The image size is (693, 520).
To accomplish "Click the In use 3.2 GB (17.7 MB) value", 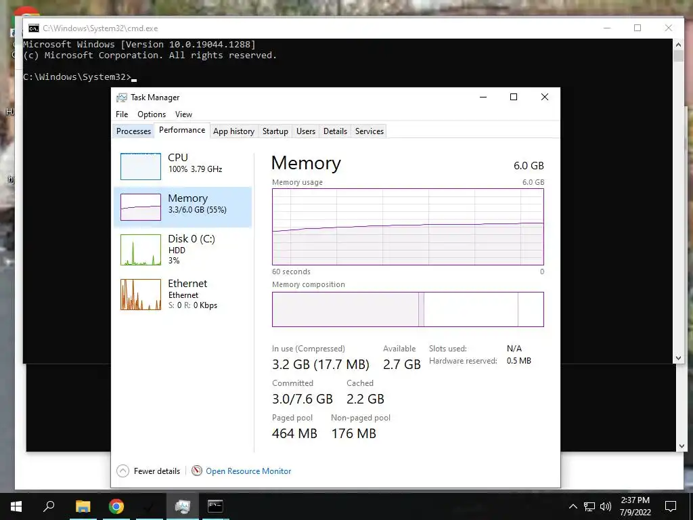I will 320,364.
